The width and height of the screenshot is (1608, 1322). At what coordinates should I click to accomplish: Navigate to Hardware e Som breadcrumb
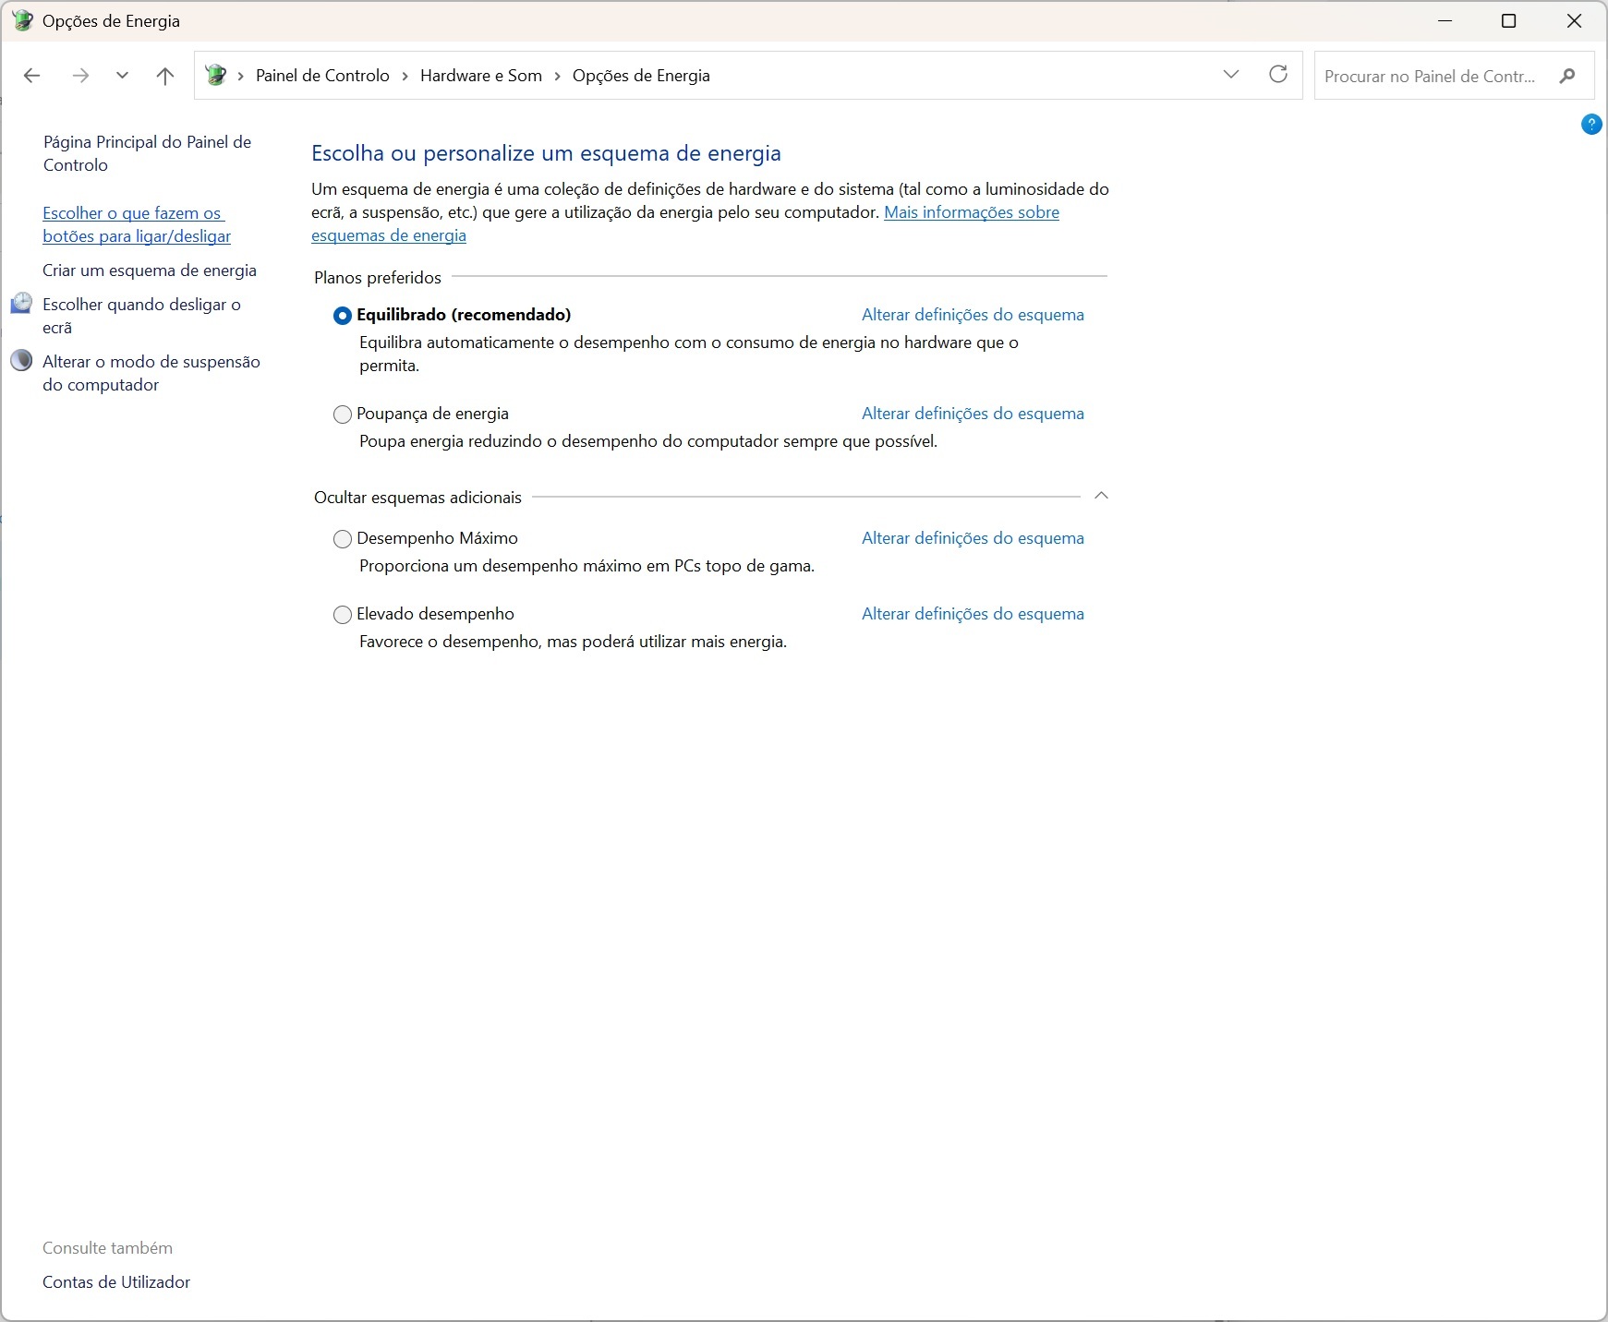click(x=480, y=76)
